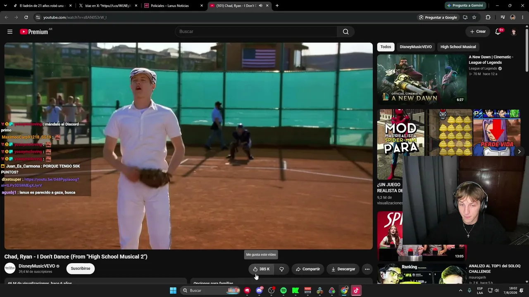
Task: Show next Shorts with the right arrow
Action: point(519,151)
